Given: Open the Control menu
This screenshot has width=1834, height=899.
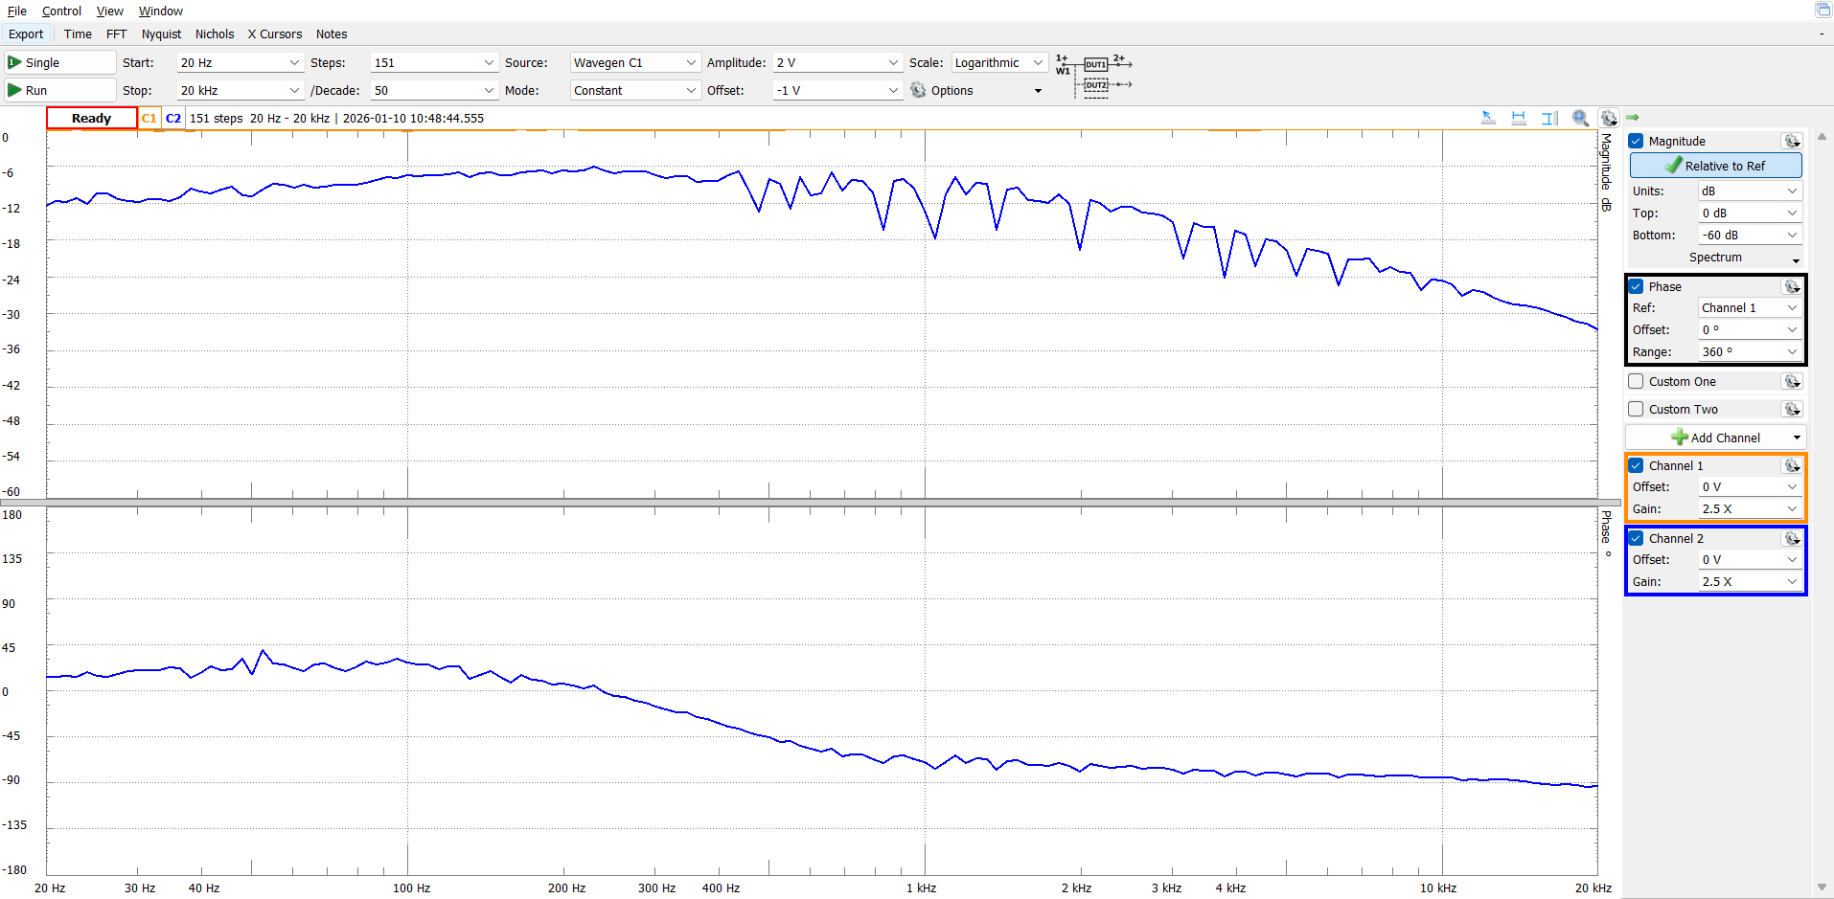Looking at the screenshot, I should click(x=61, y=11).
